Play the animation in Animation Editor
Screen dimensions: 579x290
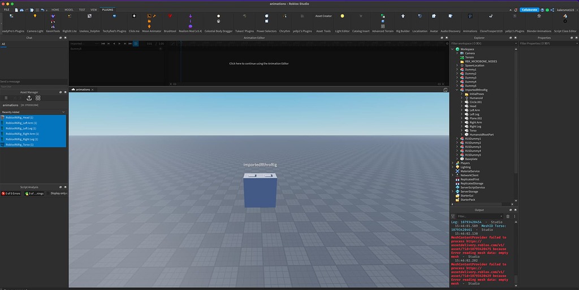click(x=119, y=43)
